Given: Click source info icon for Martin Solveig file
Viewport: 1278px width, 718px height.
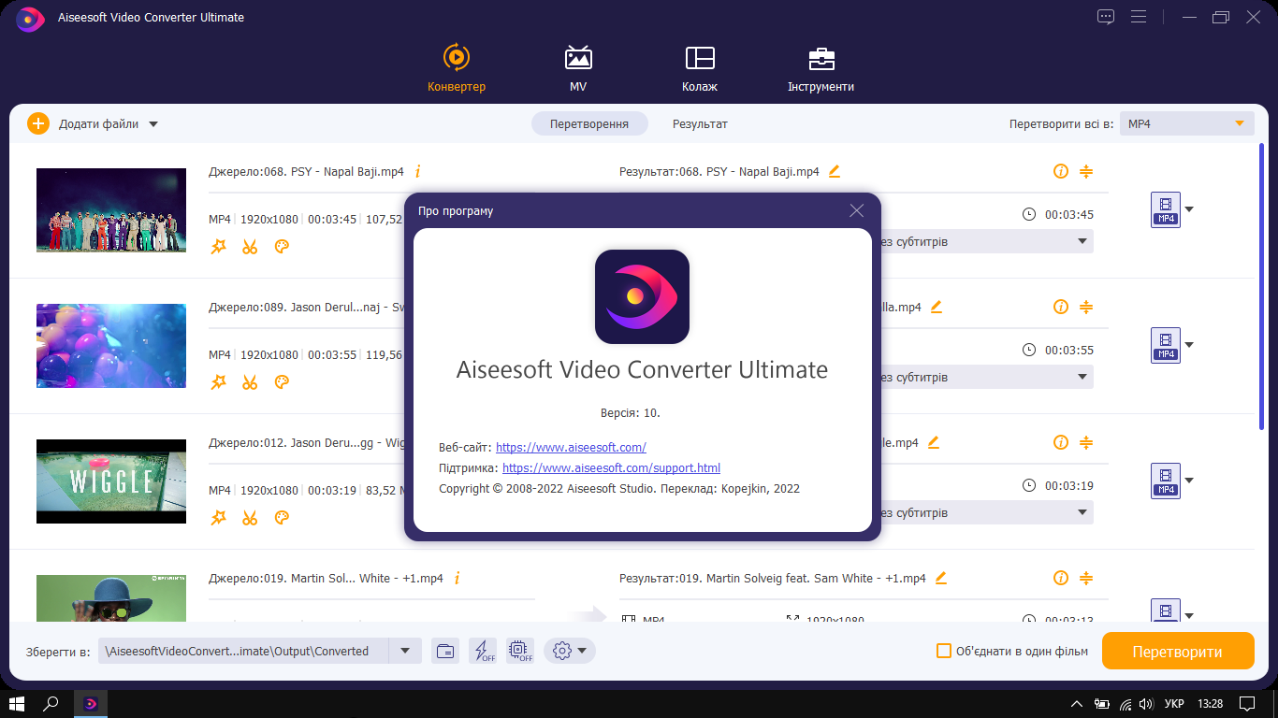Looking at the screenshot, I should coord(457,578).
